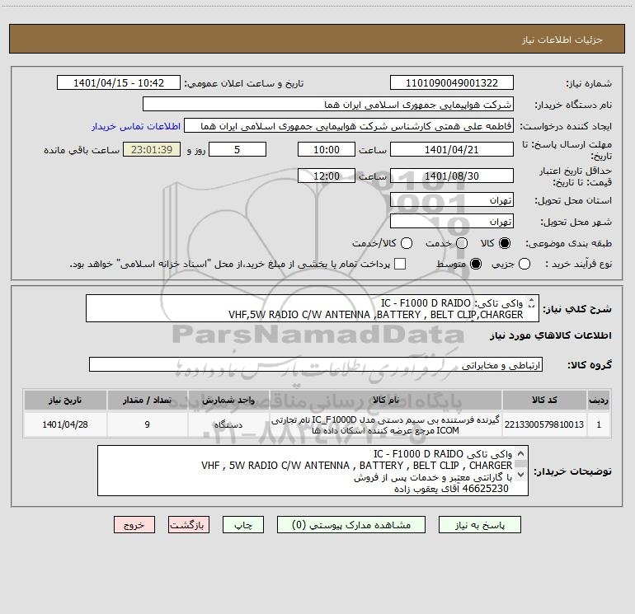This screenshot has height=614, width=635.
Task: Click buyer notes text area واکی تاکی
Action: pyautogui.click(x=313, y=471)
